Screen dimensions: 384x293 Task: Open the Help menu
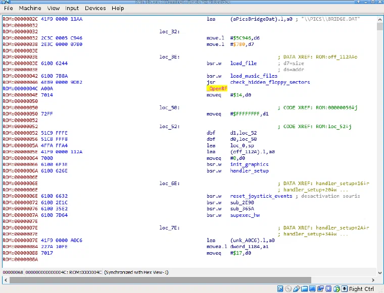118,8
